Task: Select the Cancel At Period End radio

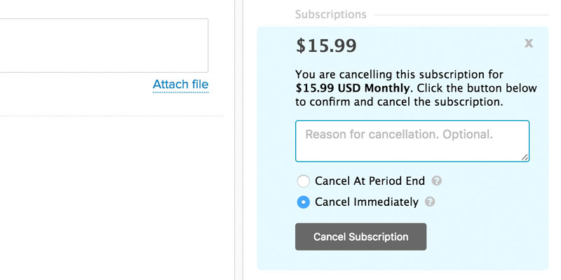Action: 304,181
